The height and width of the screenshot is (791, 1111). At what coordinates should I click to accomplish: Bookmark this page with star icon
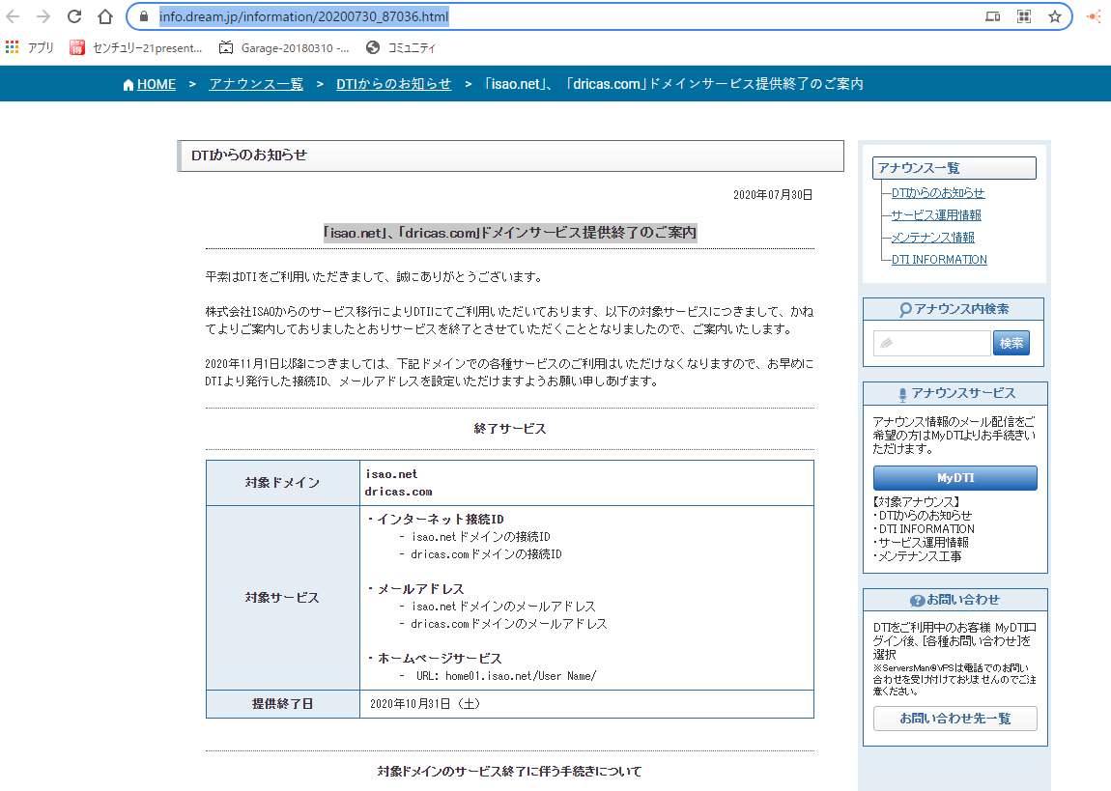coord(1055,16)
